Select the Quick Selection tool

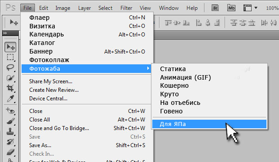point(10,78)
